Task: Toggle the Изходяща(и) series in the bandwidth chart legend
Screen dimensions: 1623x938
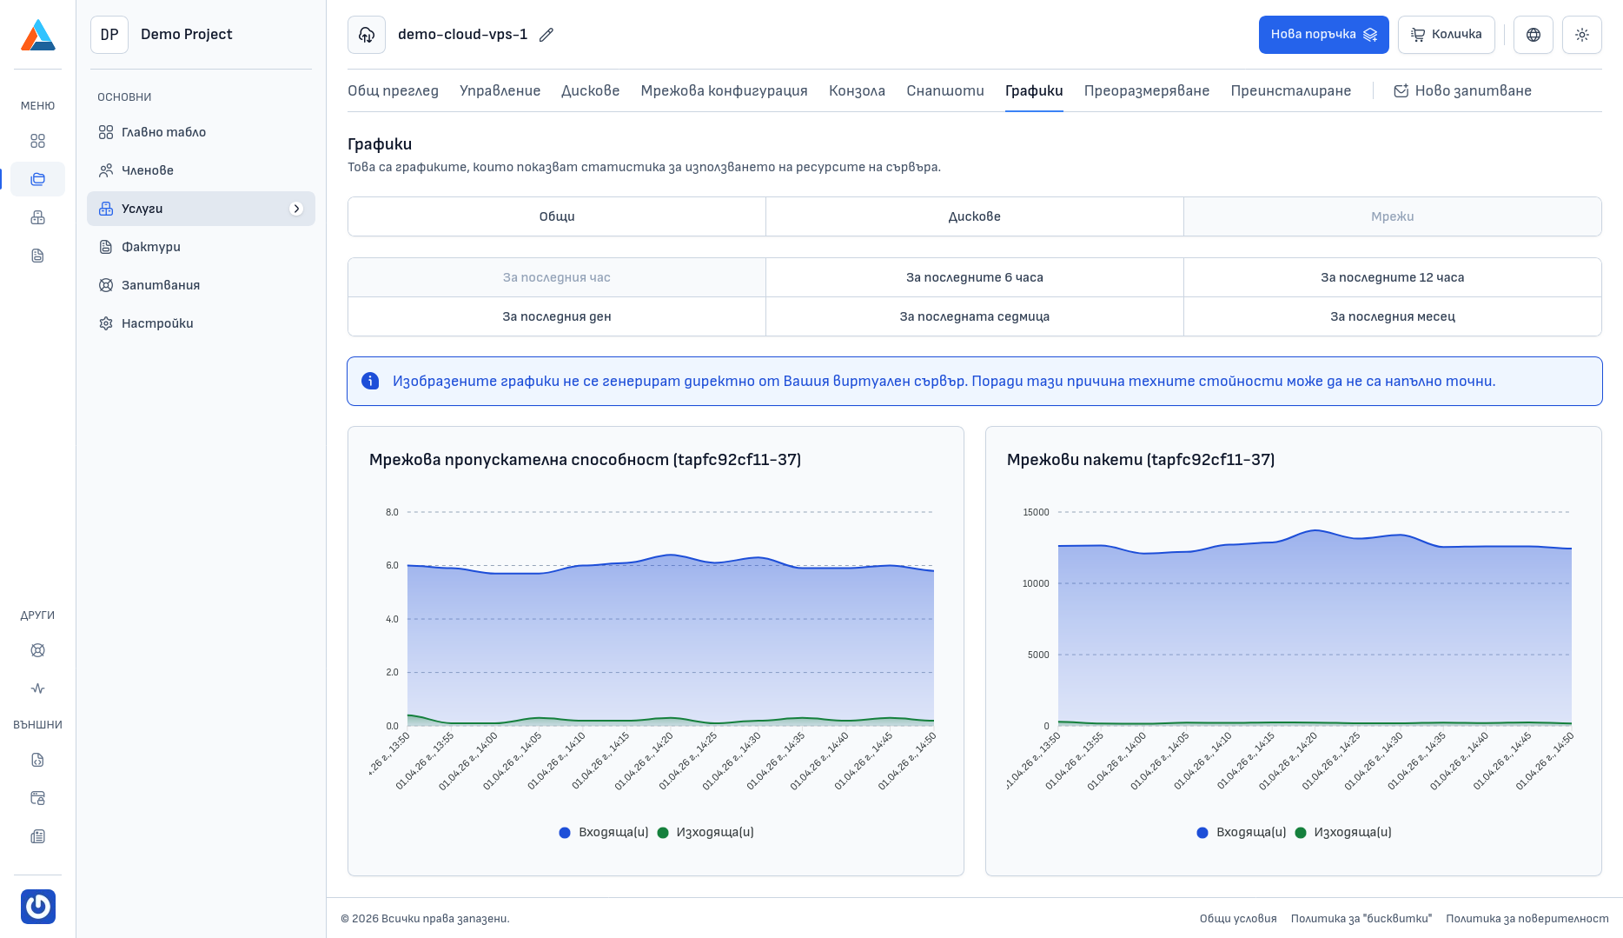Action: point(714,832)
